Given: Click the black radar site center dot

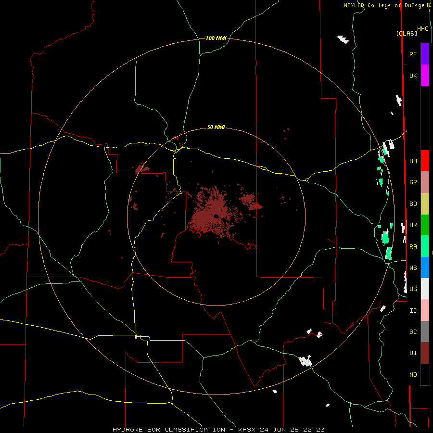Looking at the screenshot, I should click(x=216, y=216).
